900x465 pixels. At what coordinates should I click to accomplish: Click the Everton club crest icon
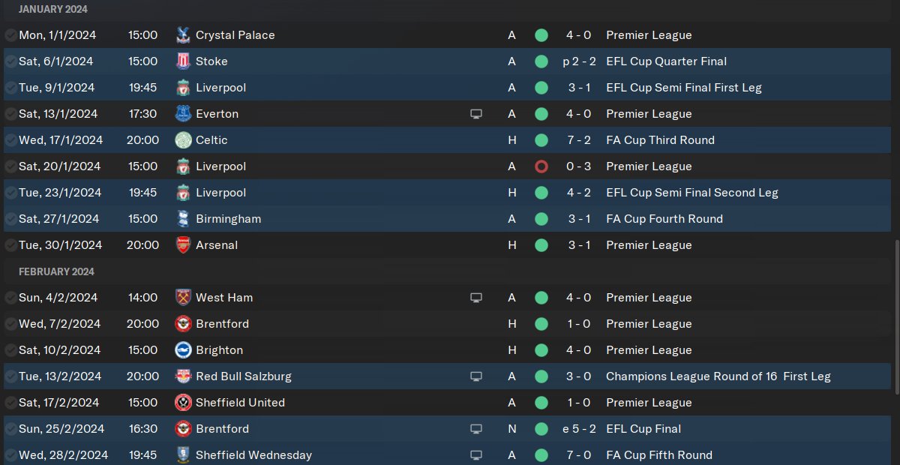[183, 114]
